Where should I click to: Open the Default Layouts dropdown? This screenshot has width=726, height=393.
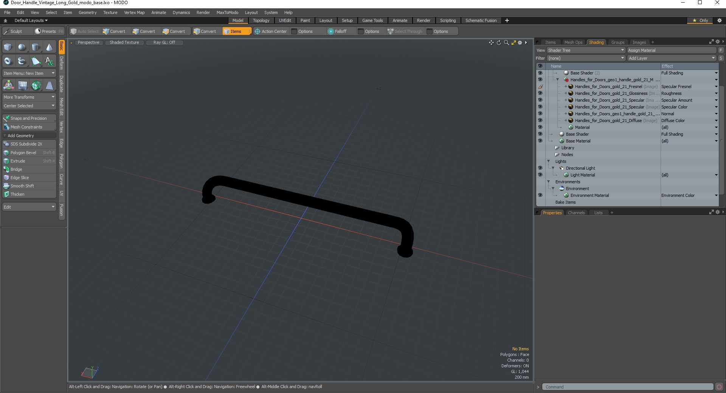point(31,20)
